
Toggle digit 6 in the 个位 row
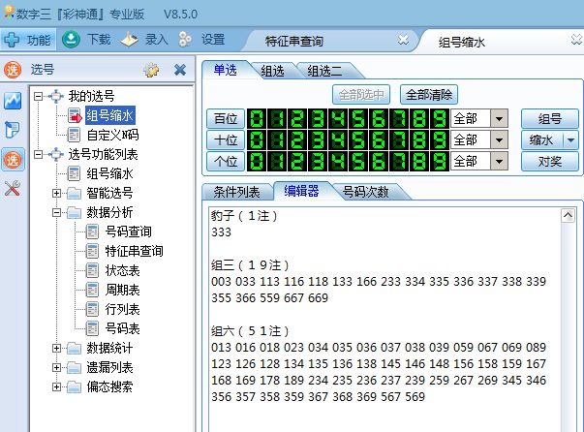(379, 162)
